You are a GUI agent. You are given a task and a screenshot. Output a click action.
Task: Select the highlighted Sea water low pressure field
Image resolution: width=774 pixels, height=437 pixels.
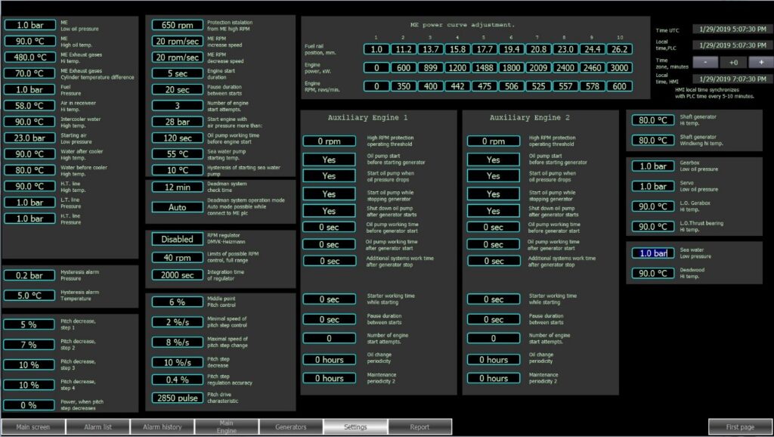click(653, 253)
